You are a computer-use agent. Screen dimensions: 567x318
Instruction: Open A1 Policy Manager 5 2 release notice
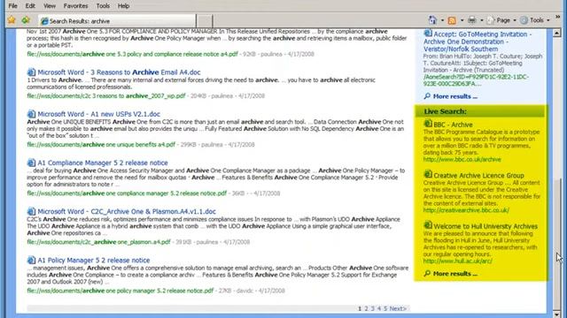(x=94, y=260)
